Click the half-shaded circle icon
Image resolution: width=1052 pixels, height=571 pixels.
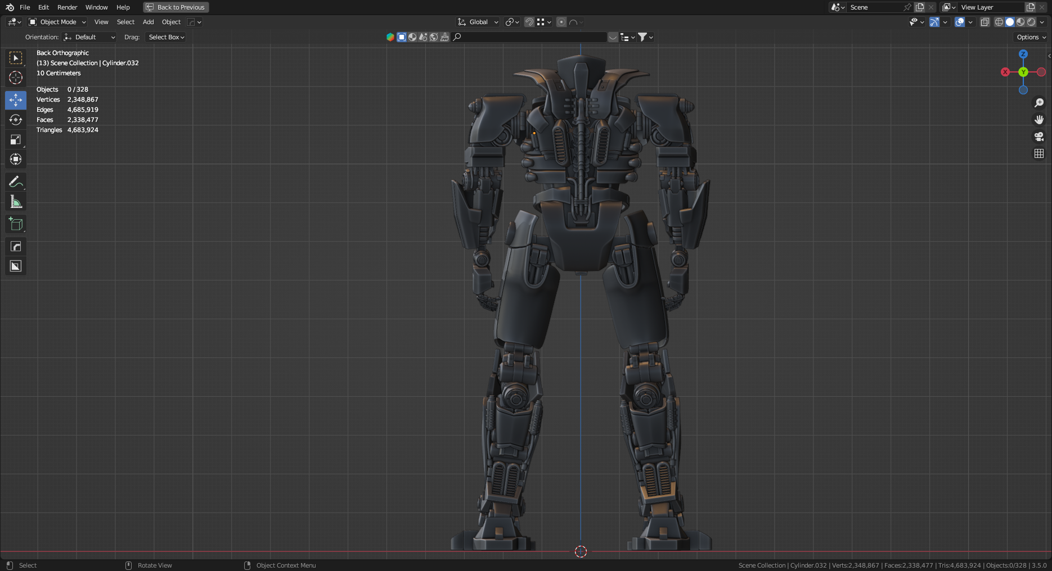pyautogui.click(x=412, y=37)
